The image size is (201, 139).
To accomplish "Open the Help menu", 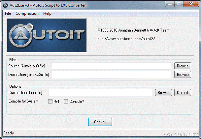I will point(47,13).
